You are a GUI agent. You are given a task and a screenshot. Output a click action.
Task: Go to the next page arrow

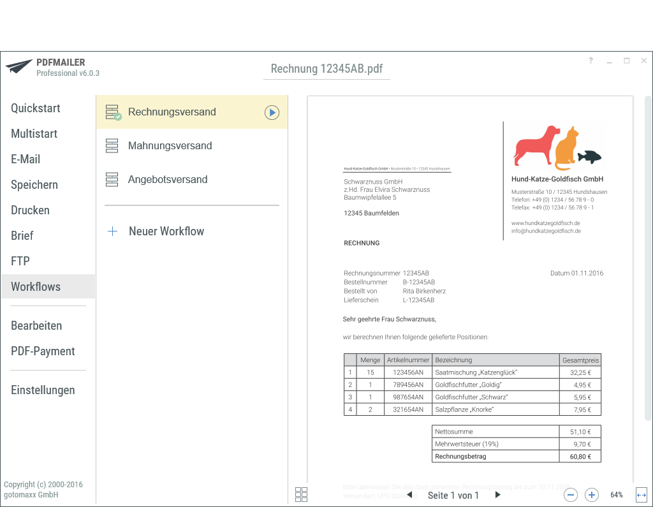point(498,495)
